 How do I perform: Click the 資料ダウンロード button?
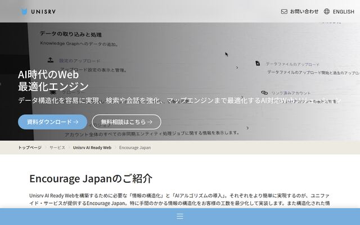coord(52,122)
